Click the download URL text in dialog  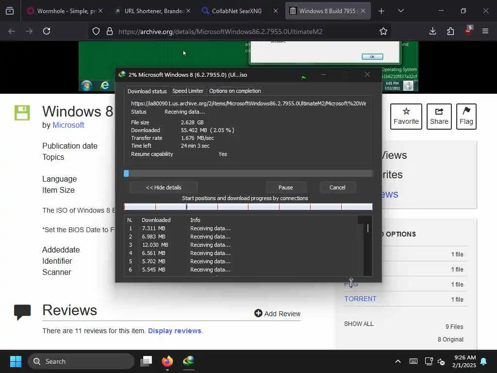coord(248,103)
